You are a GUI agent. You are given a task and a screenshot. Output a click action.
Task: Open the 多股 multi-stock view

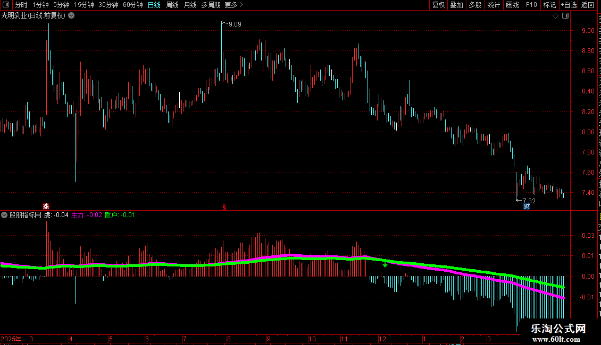click(475, 5)
